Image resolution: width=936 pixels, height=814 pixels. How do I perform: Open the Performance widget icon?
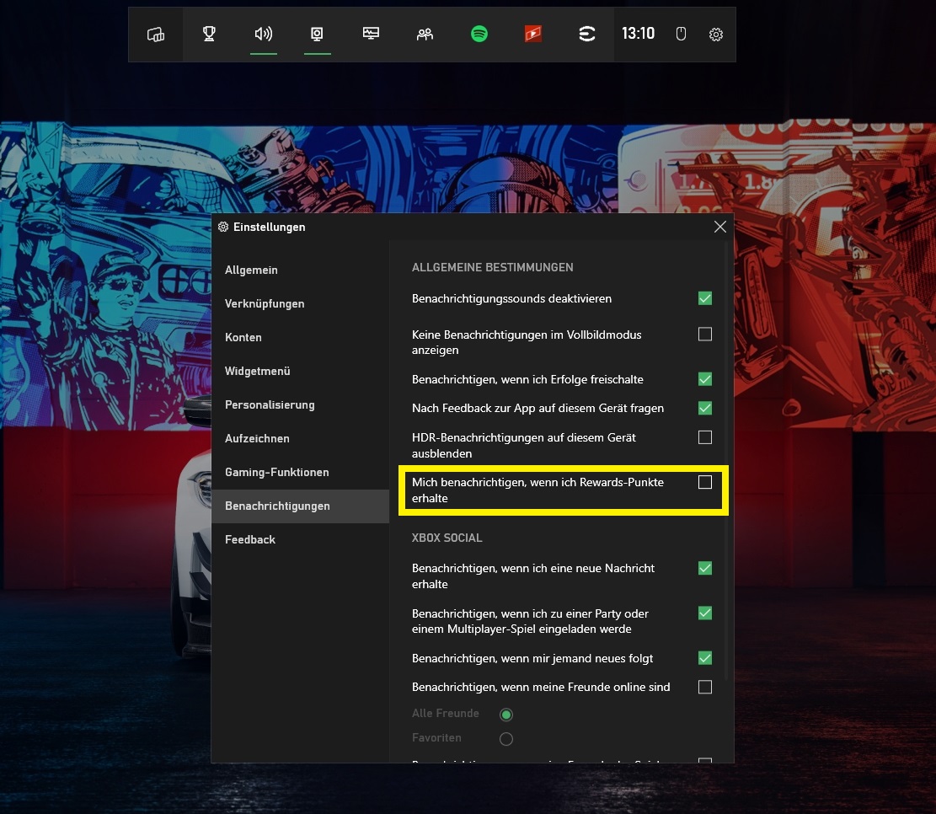[371, 34]
